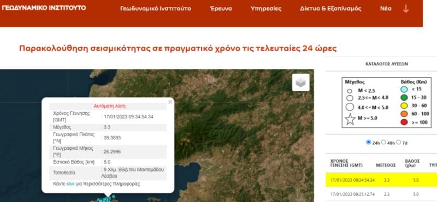Click the cyan < 15 depth circle
Image resolution: width=437 pixels, height=202 pixels.
pyautogui.click(x=404, y=89)
